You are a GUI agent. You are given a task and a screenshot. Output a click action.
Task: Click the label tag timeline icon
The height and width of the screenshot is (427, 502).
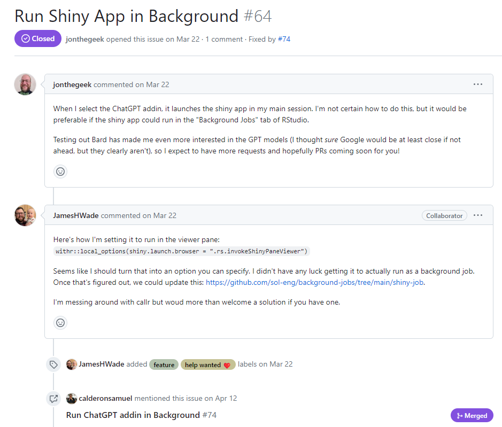click(x=53, y=364)
